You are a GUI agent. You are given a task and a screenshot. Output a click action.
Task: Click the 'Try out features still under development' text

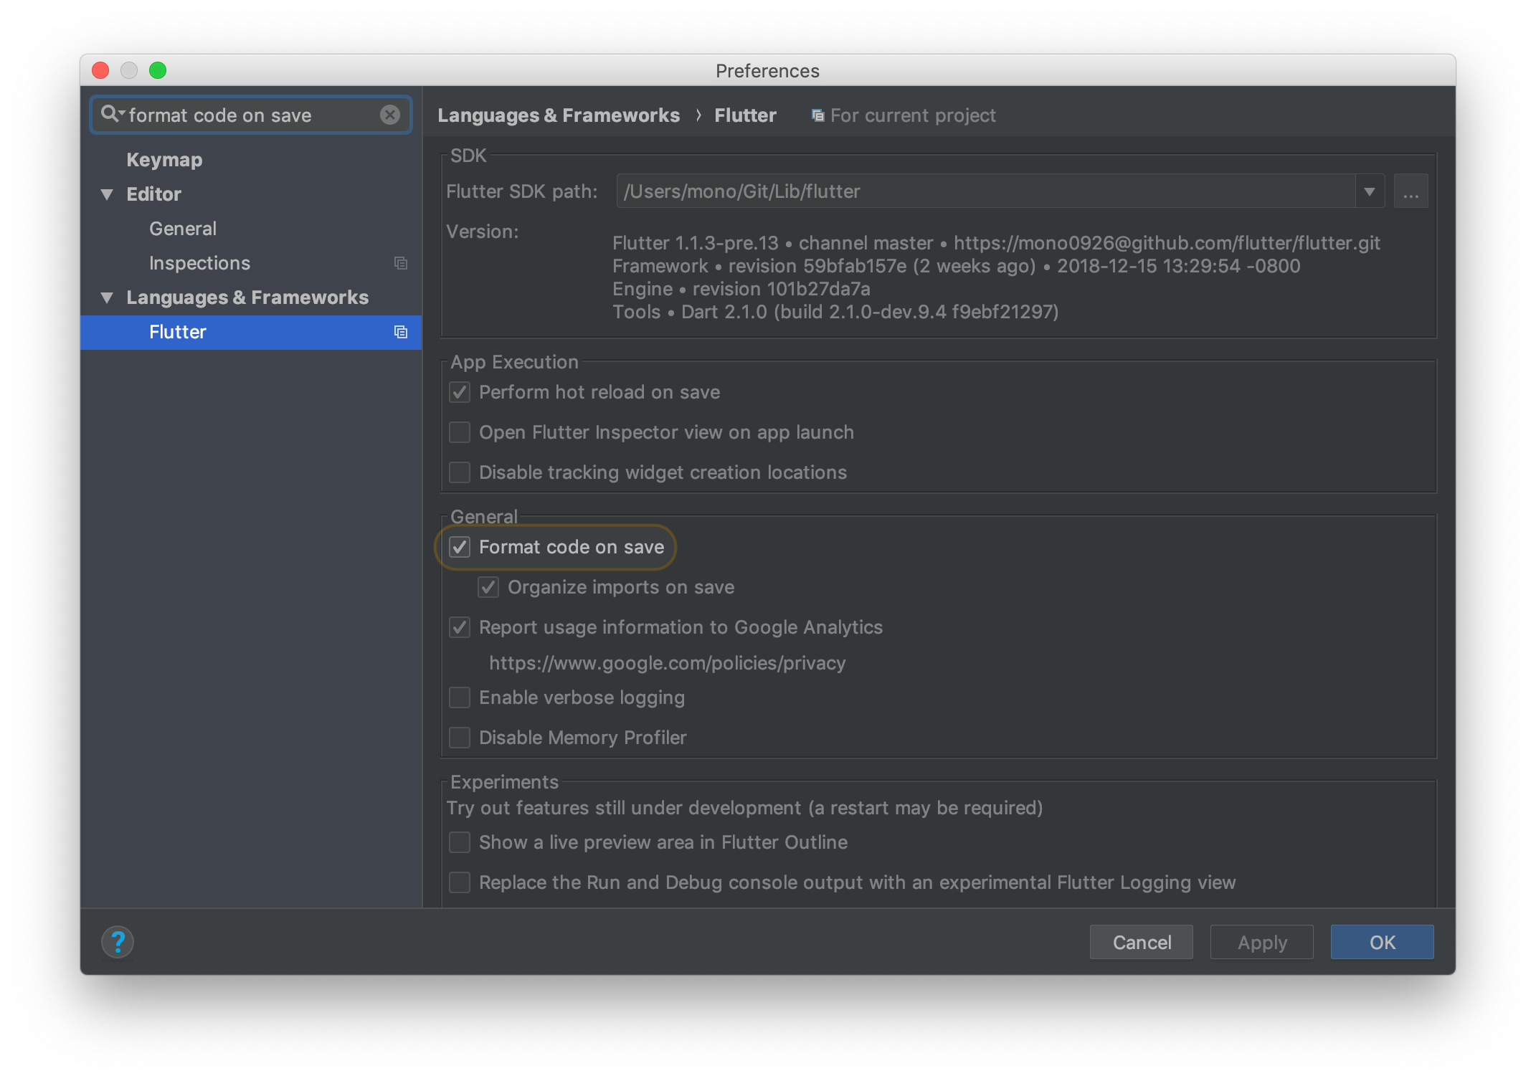744,808
